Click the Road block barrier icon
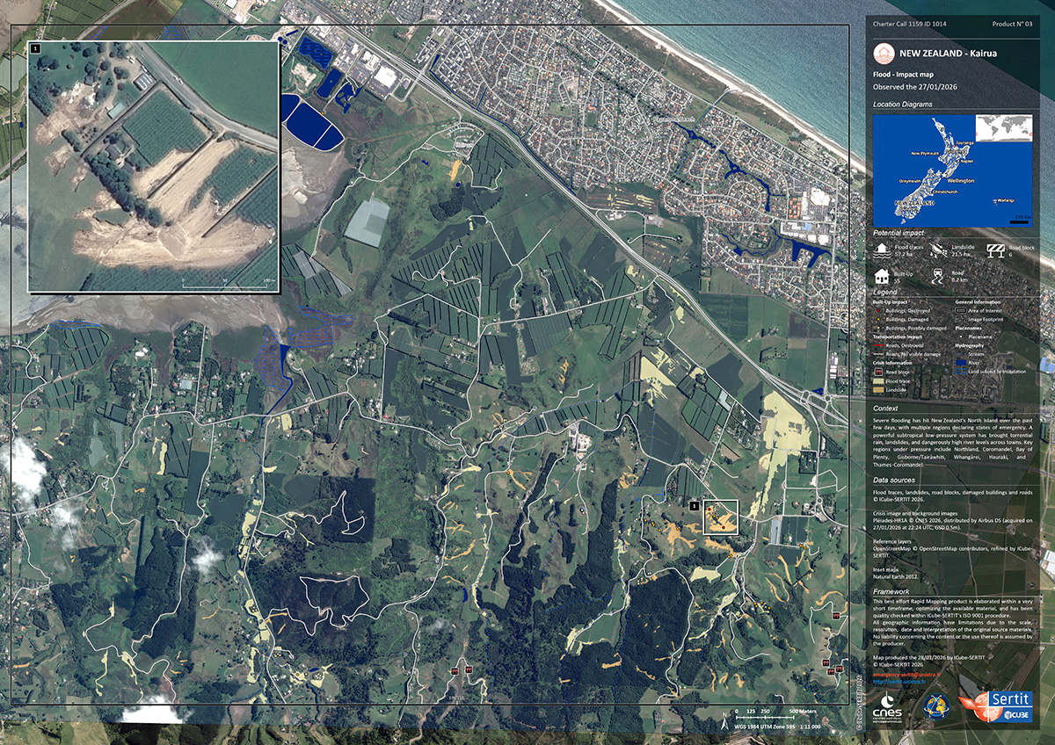 point(996,250)
